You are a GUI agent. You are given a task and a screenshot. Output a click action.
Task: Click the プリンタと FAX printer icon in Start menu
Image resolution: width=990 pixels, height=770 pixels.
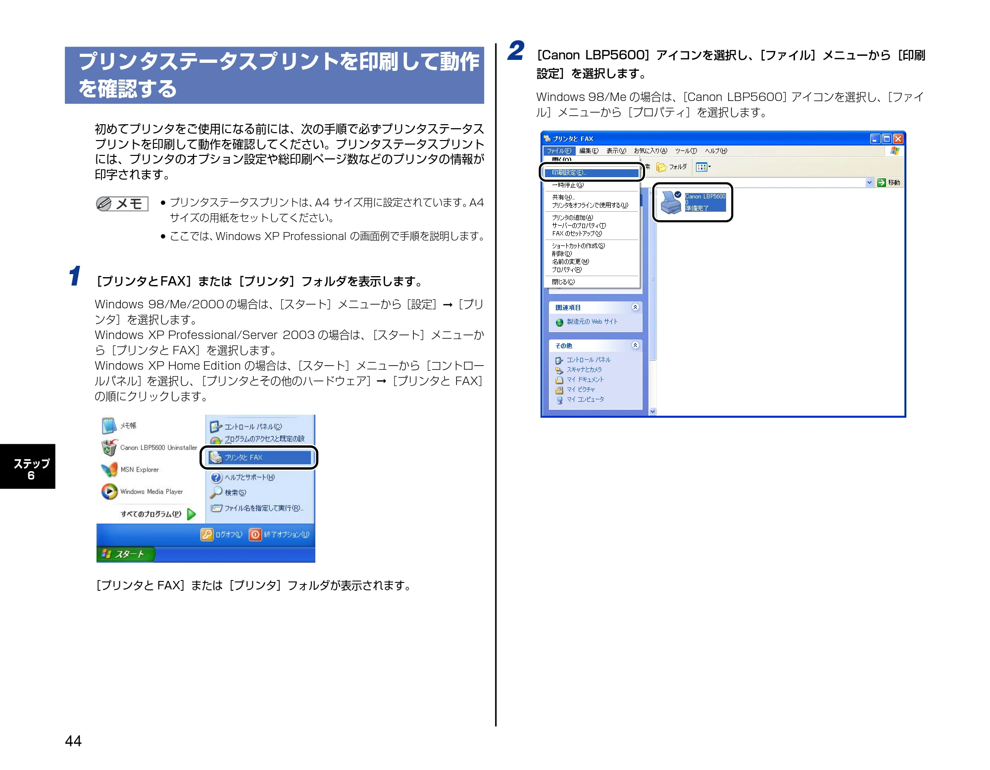coord(216,458)
